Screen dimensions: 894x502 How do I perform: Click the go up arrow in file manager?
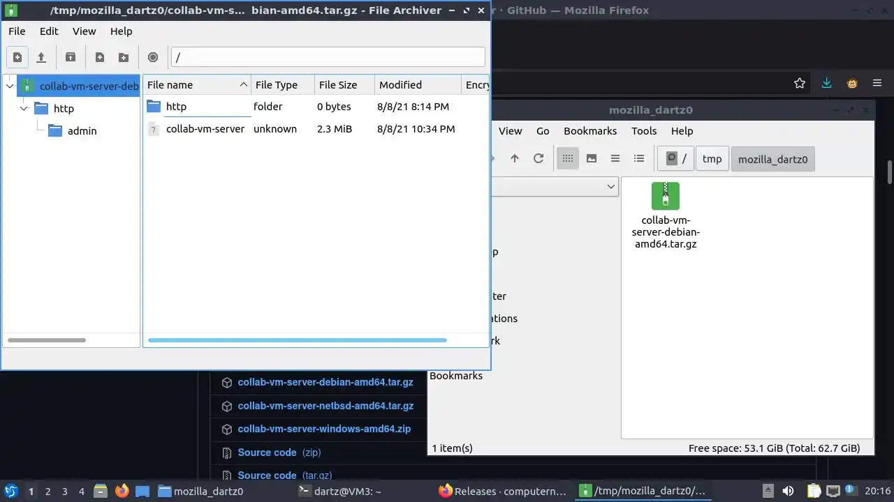[515, 158]
